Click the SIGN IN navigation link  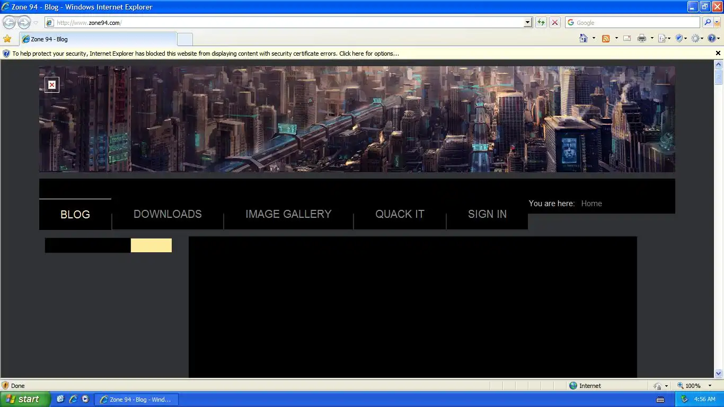[487, 214]
